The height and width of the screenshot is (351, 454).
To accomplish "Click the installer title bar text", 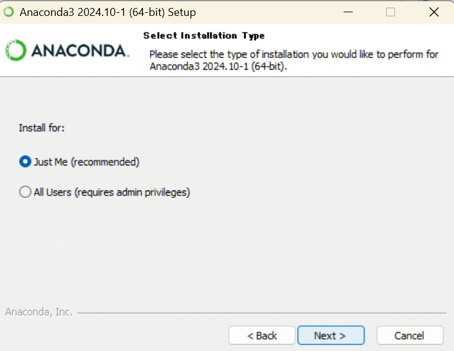I will coord(108,12).
